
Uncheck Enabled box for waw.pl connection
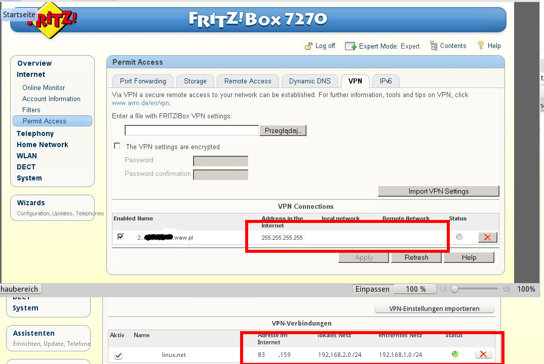[121, 237]
